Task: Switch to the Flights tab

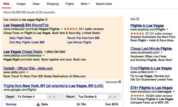Action: click(70, 4)
